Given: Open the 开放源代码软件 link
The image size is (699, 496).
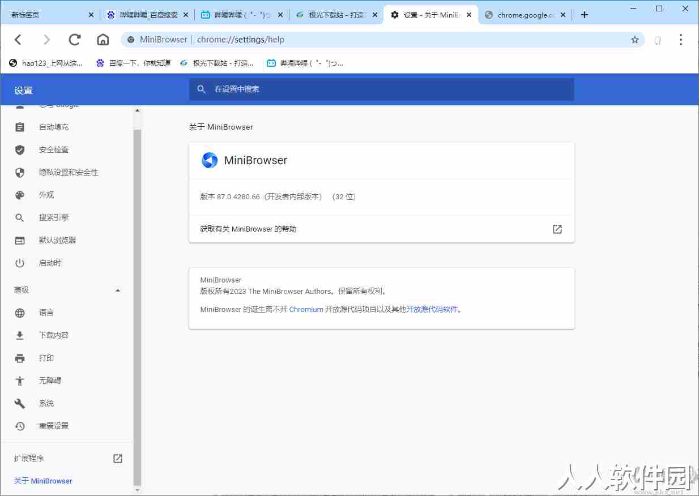Looking at the screenshot, I should point(432,309).
